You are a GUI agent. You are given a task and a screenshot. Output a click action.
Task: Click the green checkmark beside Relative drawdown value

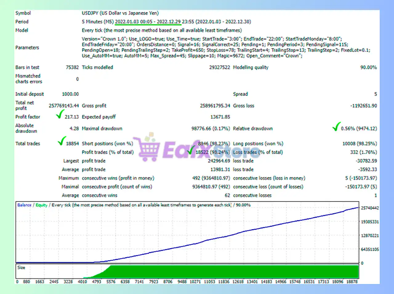click(336, 126)
